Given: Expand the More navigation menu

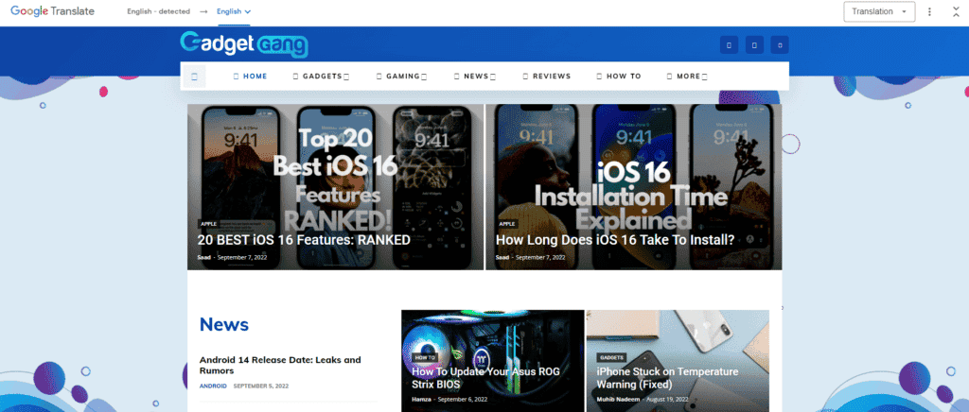Looking at the screenshot, I should coord(687,77).
